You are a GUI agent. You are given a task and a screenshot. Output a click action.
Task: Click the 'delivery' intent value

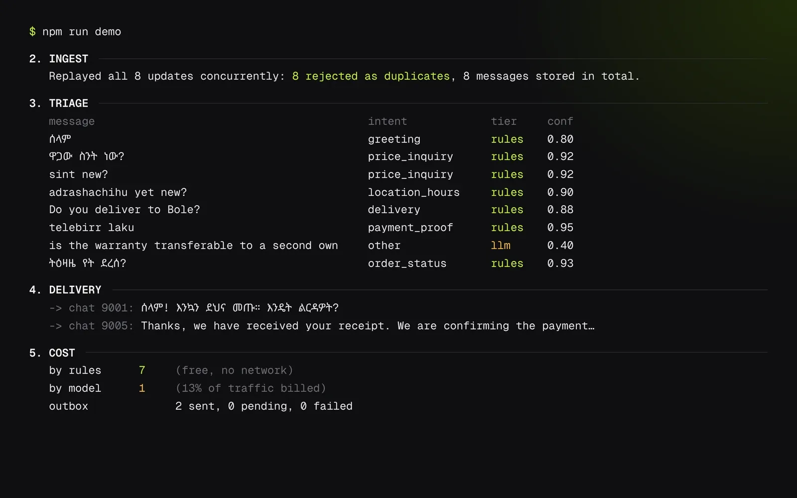[394, 210]
